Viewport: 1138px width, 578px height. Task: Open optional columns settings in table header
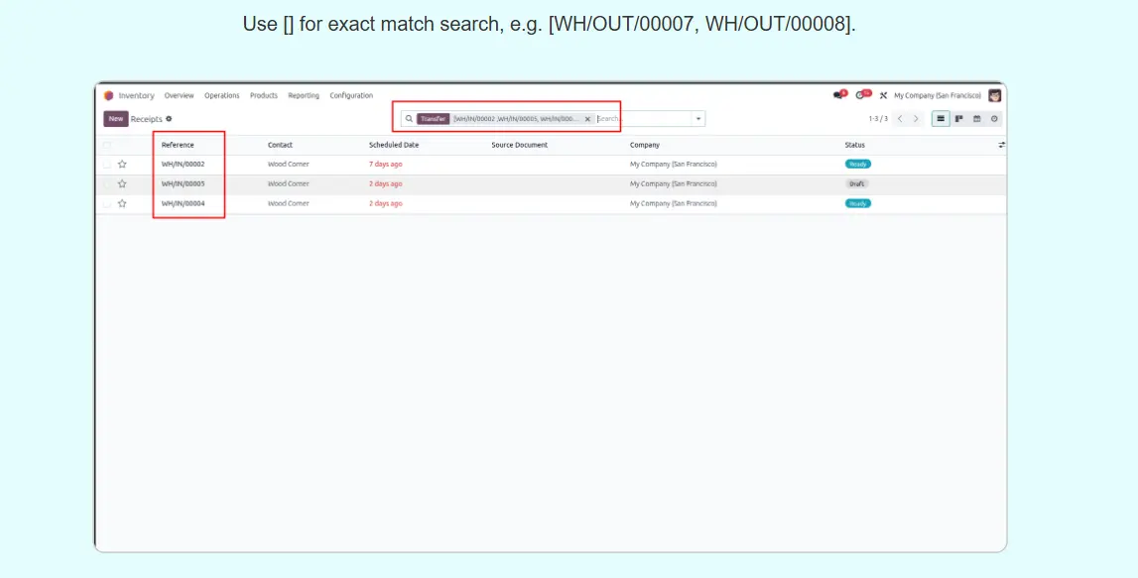[x=1001, y=145]
